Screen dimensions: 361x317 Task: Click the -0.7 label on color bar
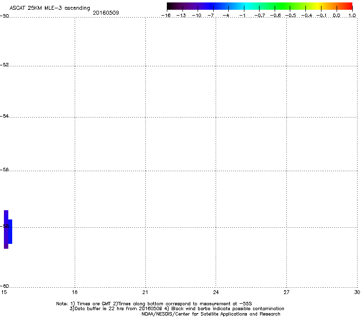tap(260, 16)
